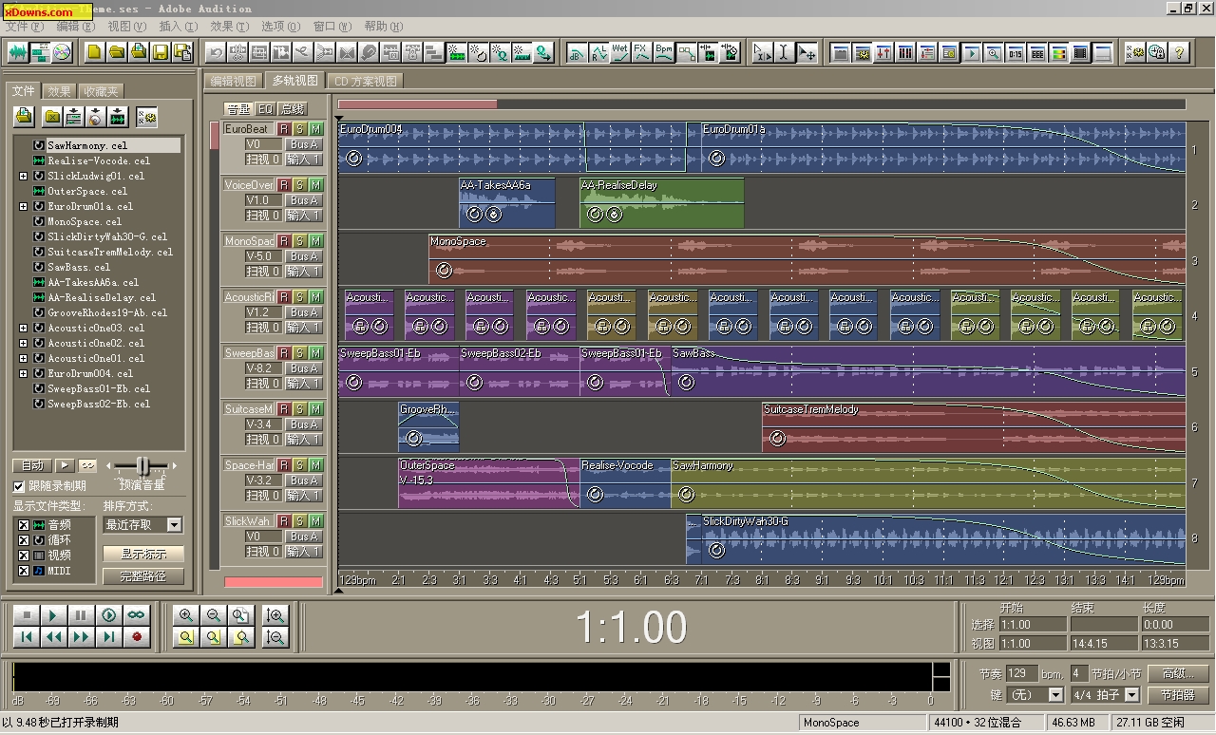Expand the EuroDrum01a.cel file item
The width and height of the screenshot is (1216, 735).
[x=23, y=206]
